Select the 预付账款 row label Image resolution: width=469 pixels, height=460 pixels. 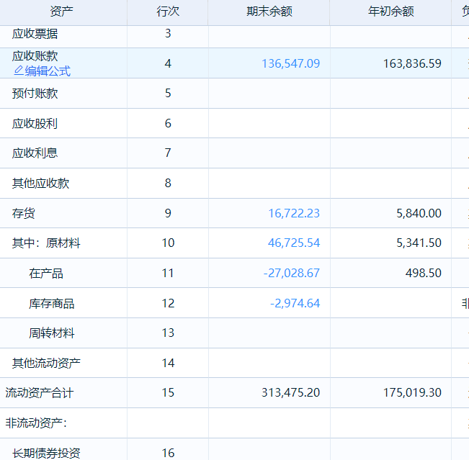tap(35, 93)
